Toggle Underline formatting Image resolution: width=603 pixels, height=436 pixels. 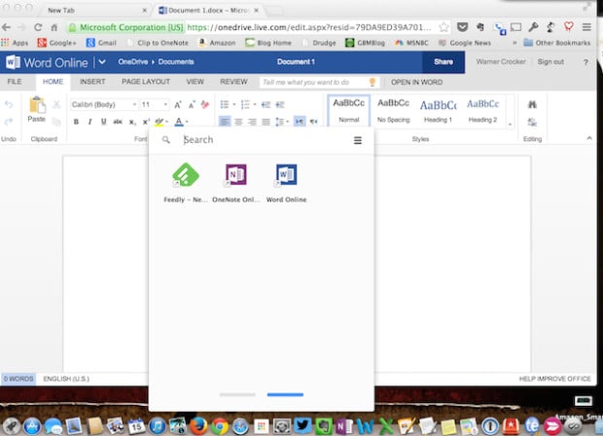tap(103, 122)
